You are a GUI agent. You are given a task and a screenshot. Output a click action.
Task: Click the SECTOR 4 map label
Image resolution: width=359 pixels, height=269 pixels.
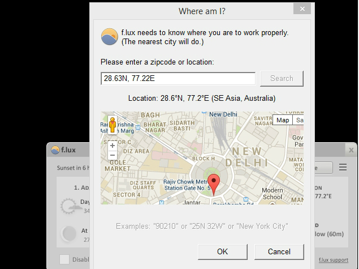[x=127, y=195]
